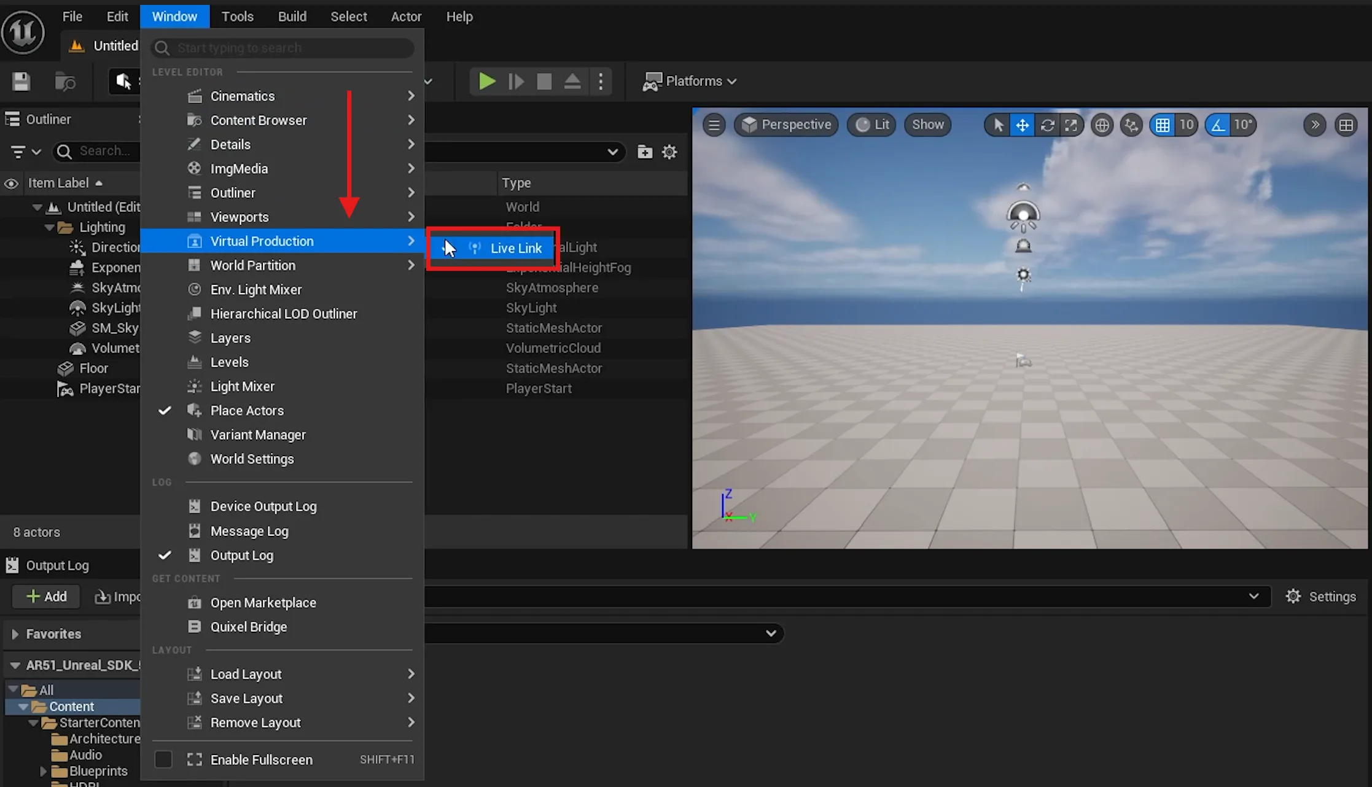Open the Lit view mode dropdown
This screenshot has height=787, width=1372.
click(x=871, y=125)
